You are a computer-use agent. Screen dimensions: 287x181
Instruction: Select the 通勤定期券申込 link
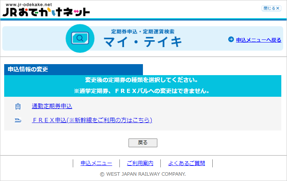pyautogui.click(x=52, y=107)
